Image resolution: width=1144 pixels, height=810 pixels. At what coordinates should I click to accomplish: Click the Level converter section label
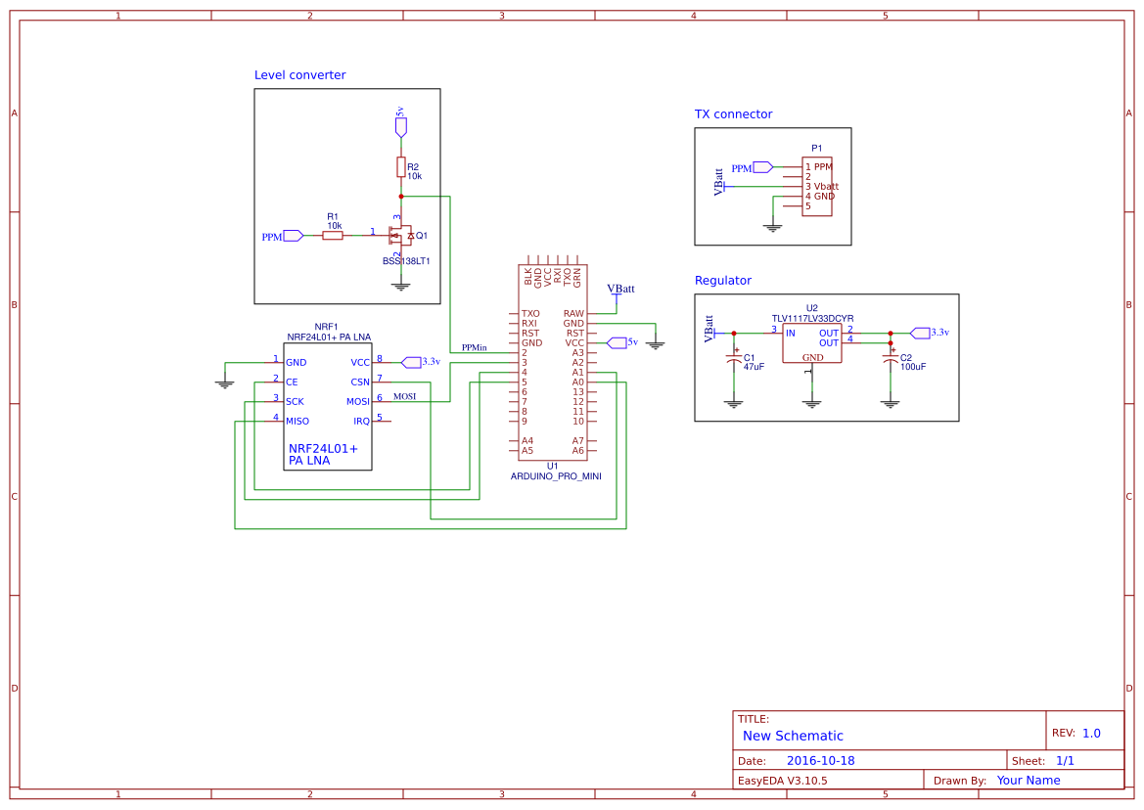point(298,74)
